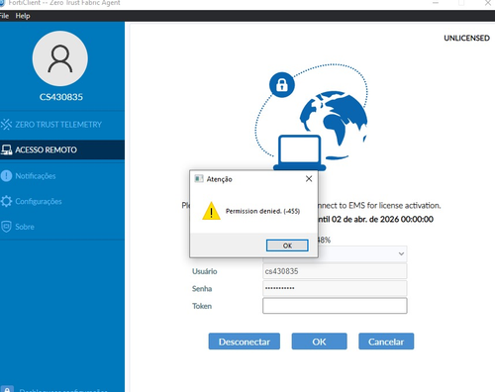
Task: Open the Help menu
Action: [x=23, y=16]
